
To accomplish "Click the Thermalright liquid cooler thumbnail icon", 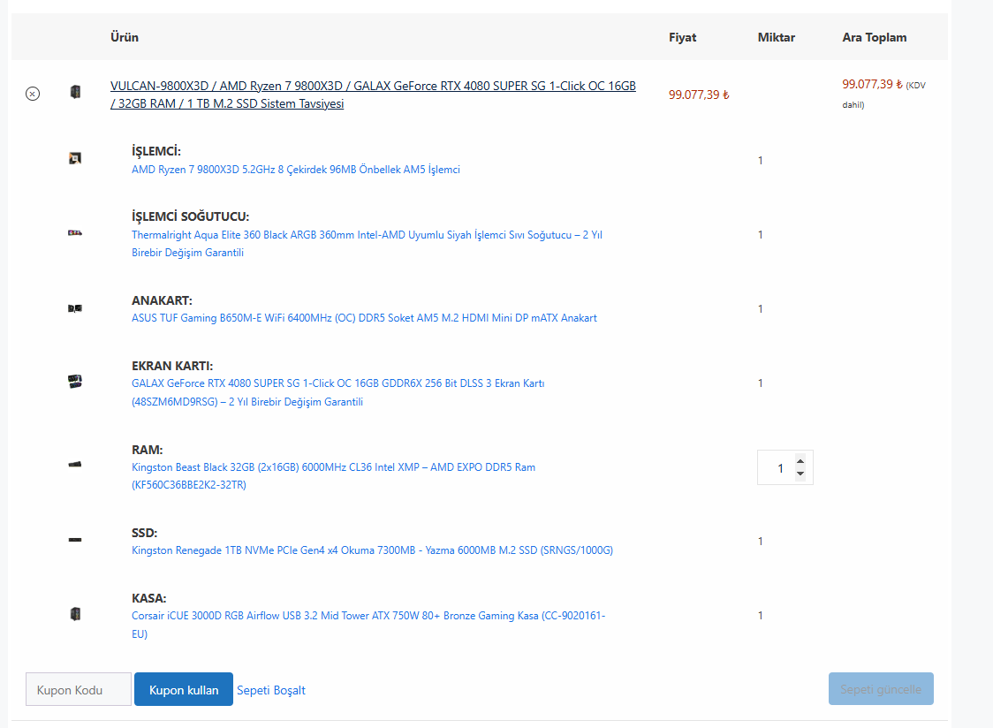I will pos(75,233).
